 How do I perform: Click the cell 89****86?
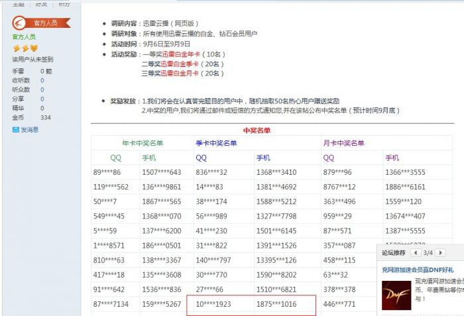pyautogui.click(x=107, y=172)
